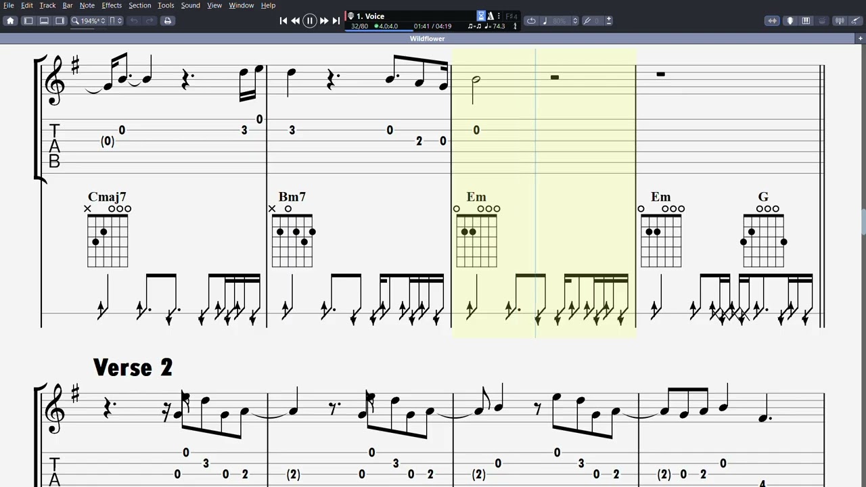The height and width of the screenshot is (487, 866).
Task: Show the piano keyboard view
Action: (806, 21)
